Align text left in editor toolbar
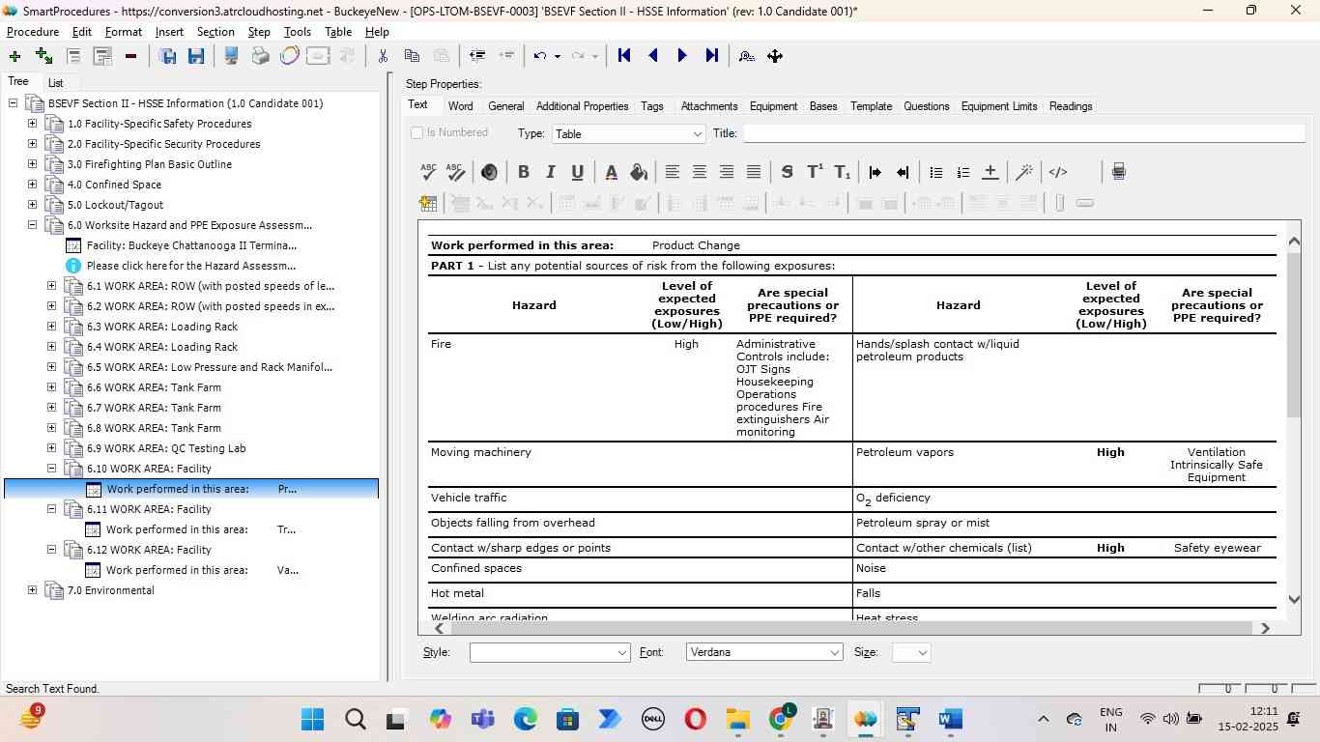Screen dimensions: 1320x742 pyautogui.click(x=673, y=172)
